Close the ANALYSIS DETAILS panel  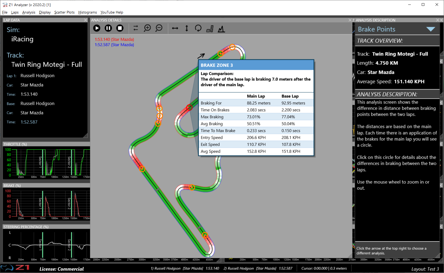tap(350, 20)
